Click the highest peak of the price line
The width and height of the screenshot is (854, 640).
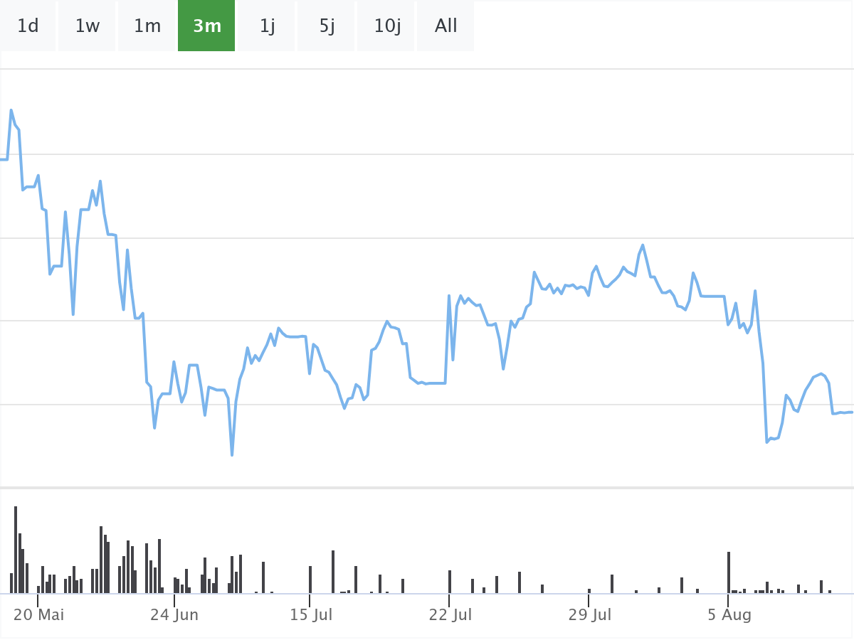tap(11, 110)
